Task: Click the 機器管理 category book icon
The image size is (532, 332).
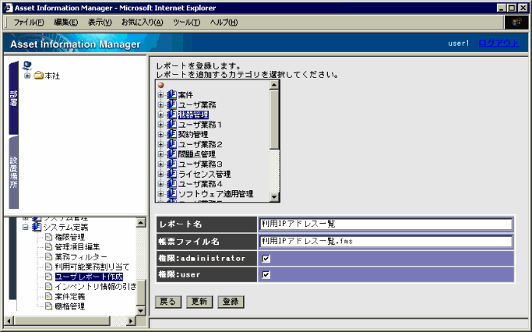Action: click(x=172, y=115)
